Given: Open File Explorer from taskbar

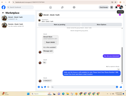Looking at the screenshot, I should point(68,94).
